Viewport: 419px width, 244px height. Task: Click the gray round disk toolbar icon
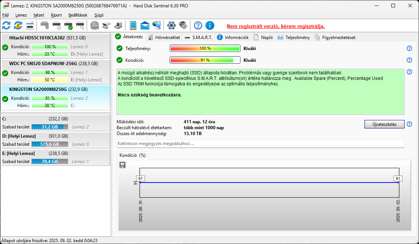click(x=94, y=25)
